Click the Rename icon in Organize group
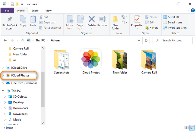196x131 pixels. click(x=103, y=20)
